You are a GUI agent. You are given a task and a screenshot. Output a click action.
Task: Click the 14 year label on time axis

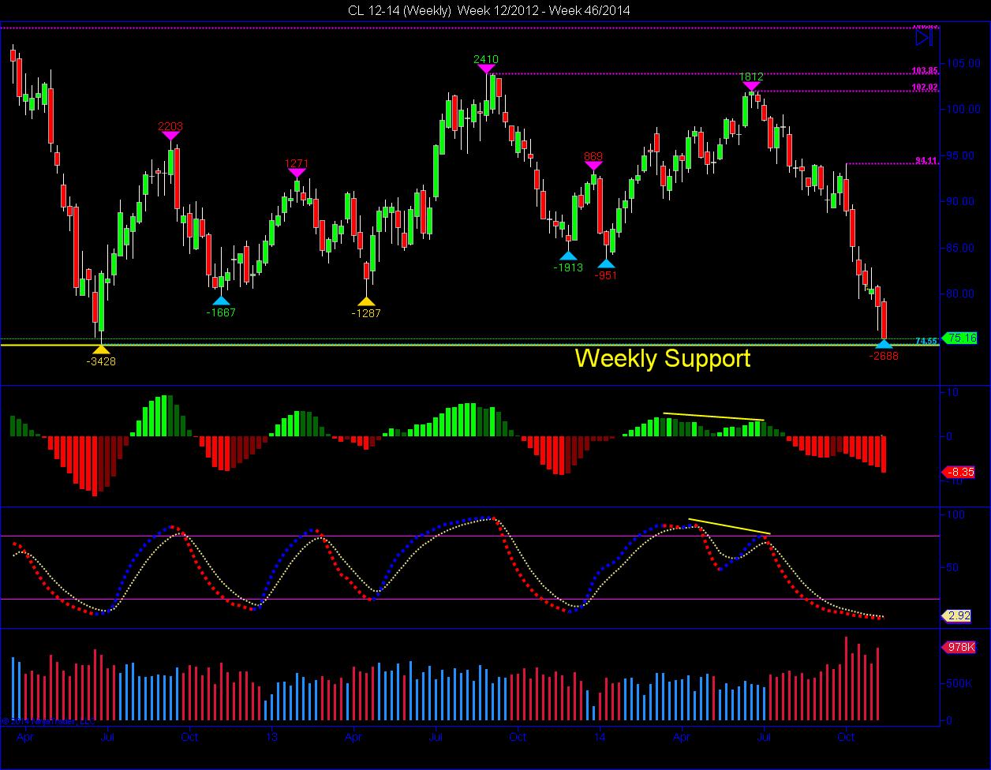[x=600, y=737]
